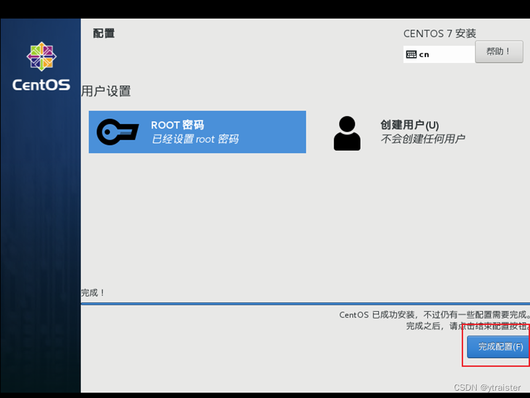
Task: Click the Create User person icon
Action: coord(347,133)
